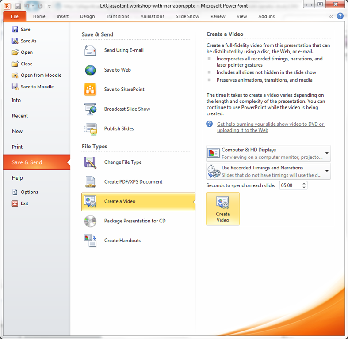Click the help question mark icon in ribbon
The width and height of the screenshot is (348, 339).
click(340, 16)
